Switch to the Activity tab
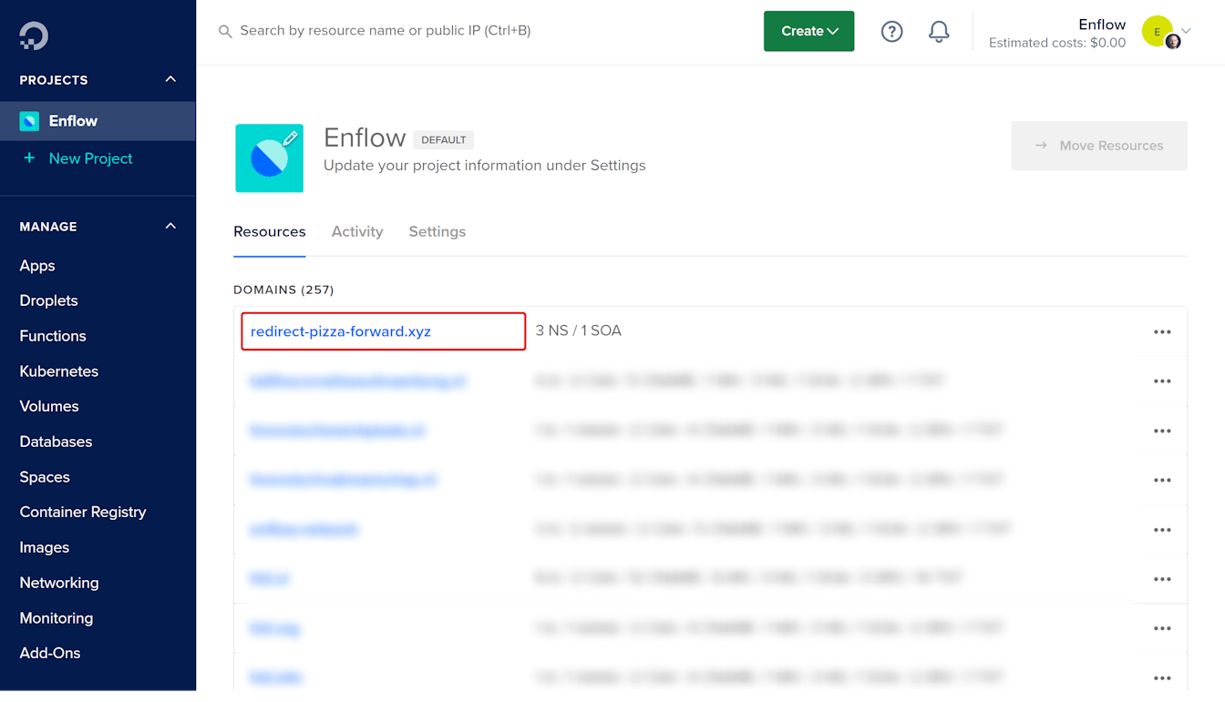Viewport: 1225px width, 702px height. coord(357,231)
